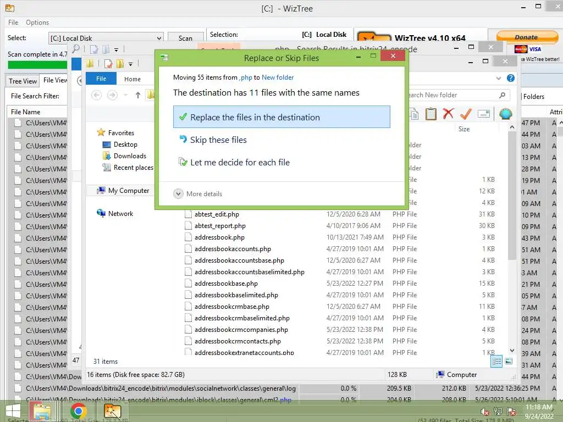Click the orange checkmark toolbar icon
The height and width of the screenshot is (422, 563).
466,114
